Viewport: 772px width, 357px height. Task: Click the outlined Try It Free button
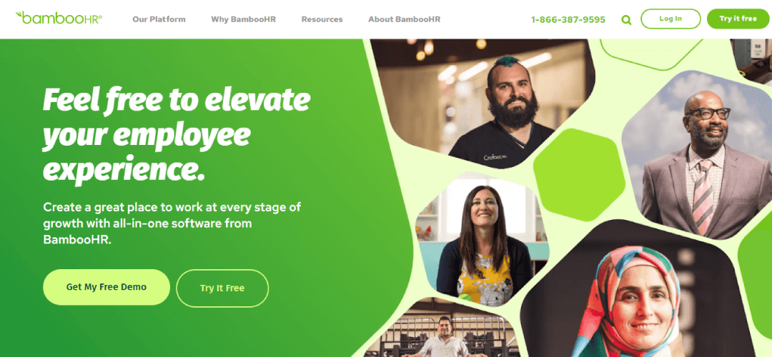click(x=222, y=288)
